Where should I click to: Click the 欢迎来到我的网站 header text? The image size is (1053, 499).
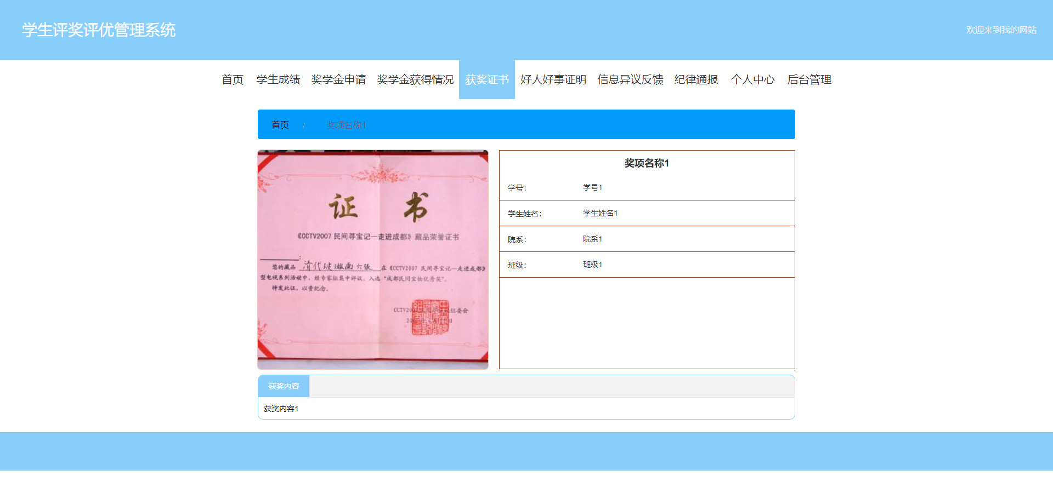tap(1001, 30)
